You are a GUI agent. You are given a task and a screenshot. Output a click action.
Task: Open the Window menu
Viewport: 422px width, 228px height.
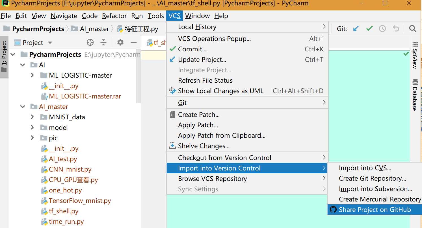pyautogui.click(x=198, y=16)
